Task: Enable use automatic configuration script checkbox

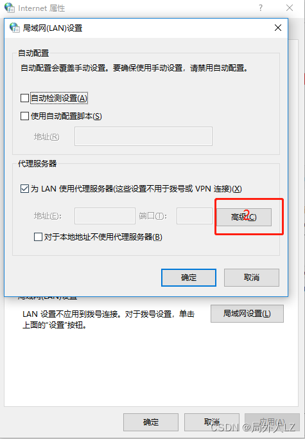Action: point(24,116)
